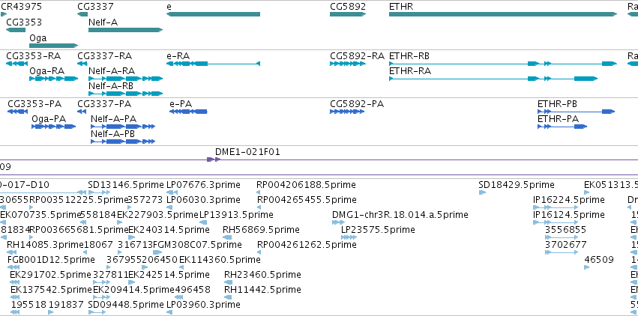Select the Oga gene bar
Image resolution: width=638 pixels, height=316 pixels.
(54, 46)
